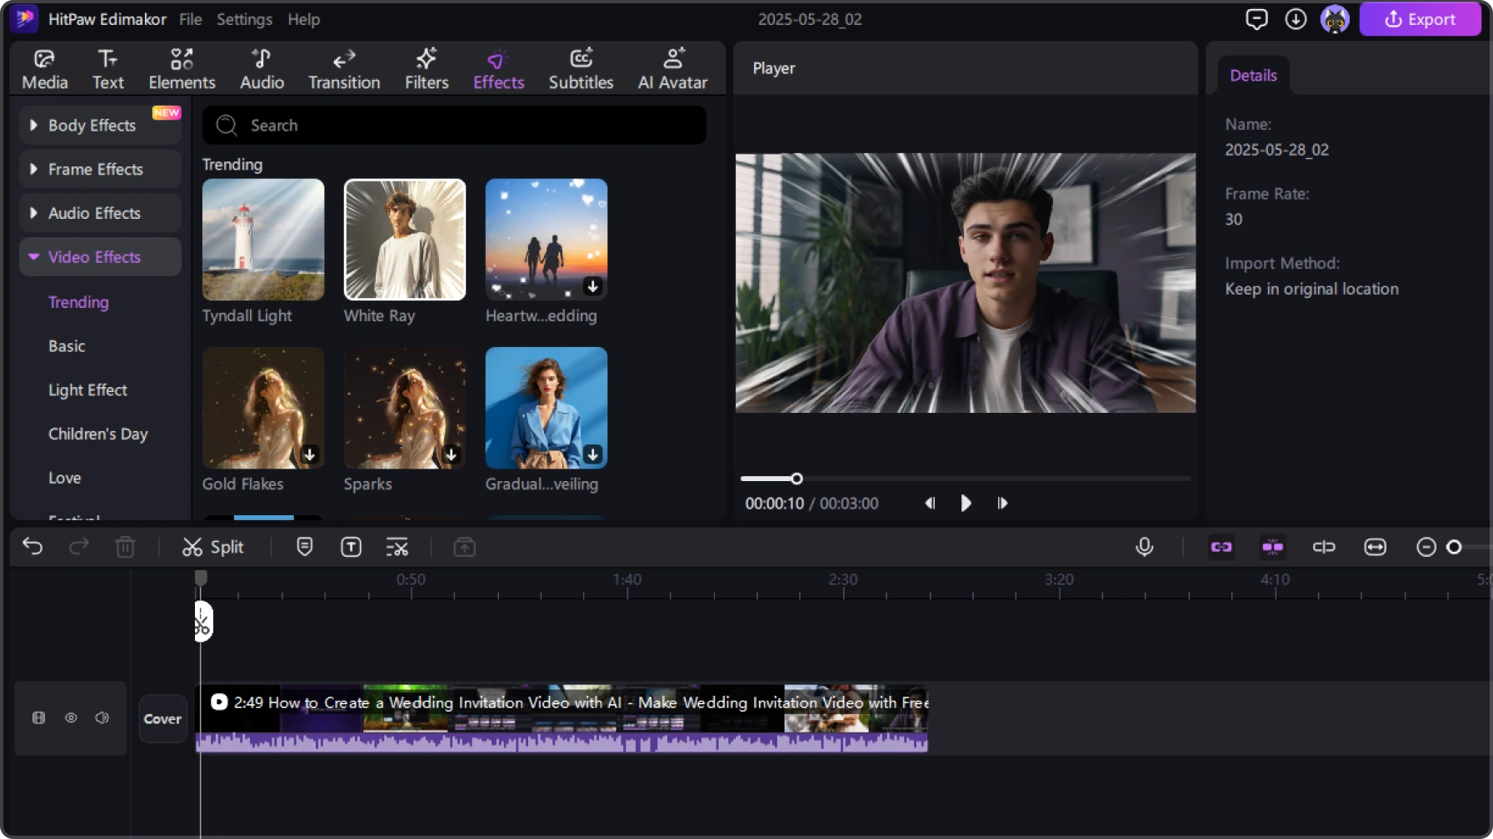Step to next frame
This screenshot has height=839, width=1493.
[x=1002, y=504]
